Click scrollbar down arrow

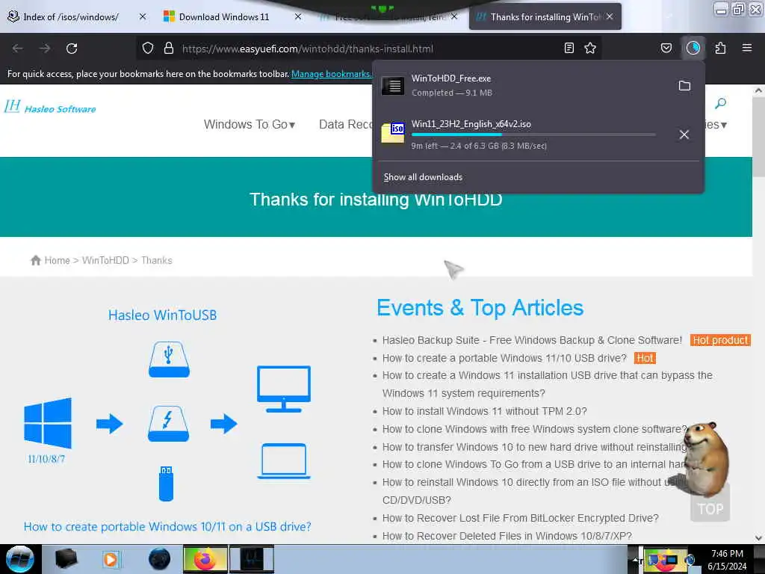[x=758, y=537]
